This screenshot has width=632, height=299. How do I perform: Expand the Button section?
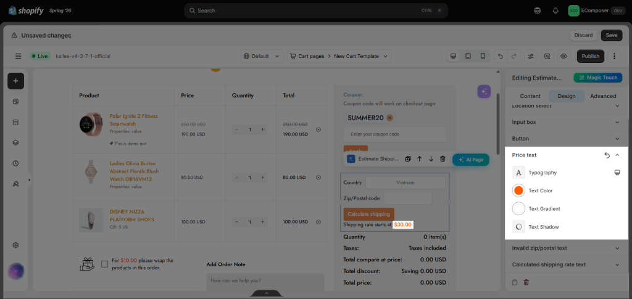[566, 139]
